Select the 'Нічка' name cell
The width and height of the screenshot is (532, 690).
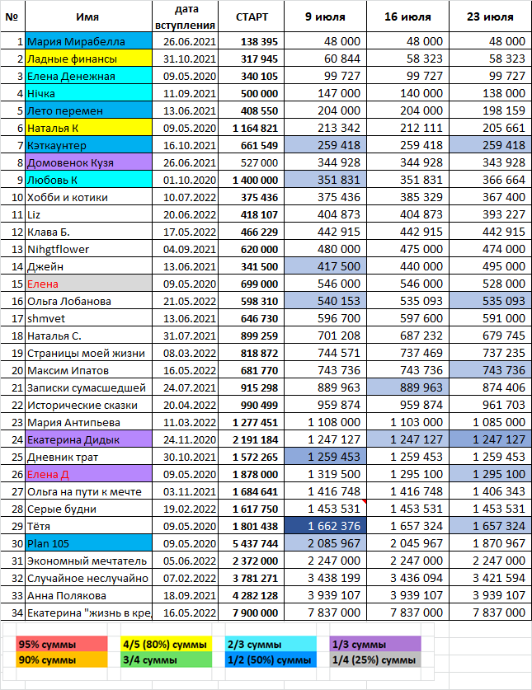coord(88,93)
